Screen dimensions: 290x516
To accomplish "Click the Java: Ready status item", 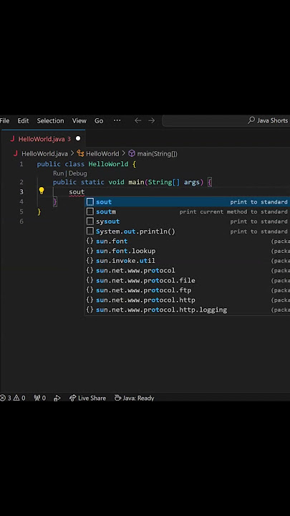I will 134,398.
